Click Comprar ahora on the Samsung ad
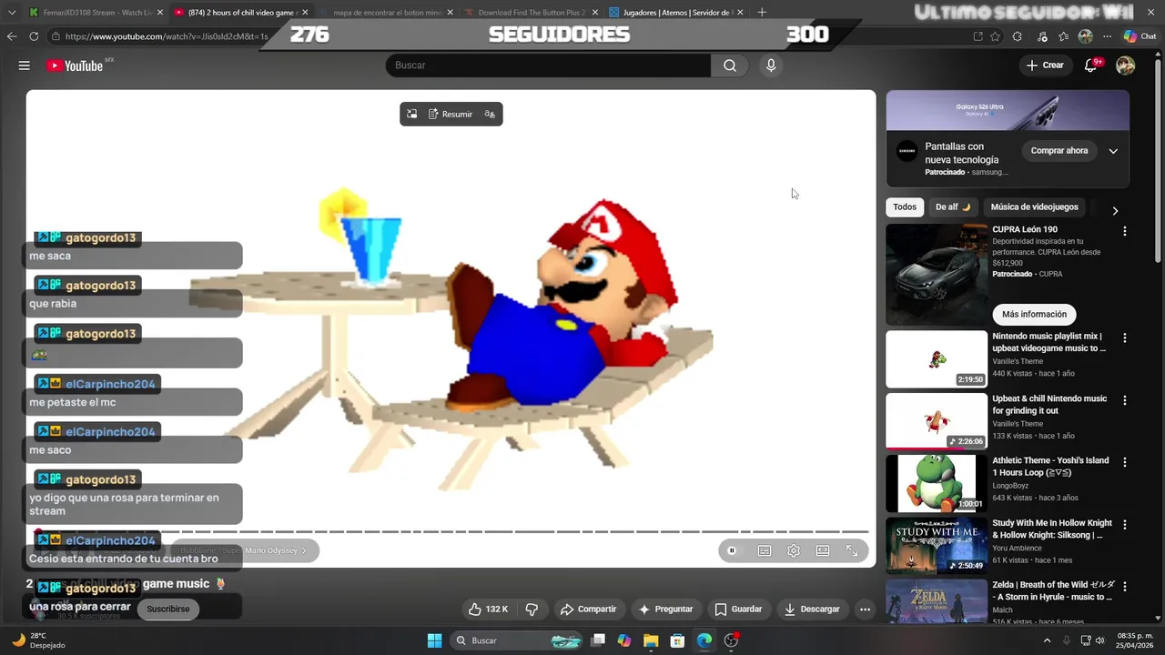1165x655 pixels. tap(1059, 150)
